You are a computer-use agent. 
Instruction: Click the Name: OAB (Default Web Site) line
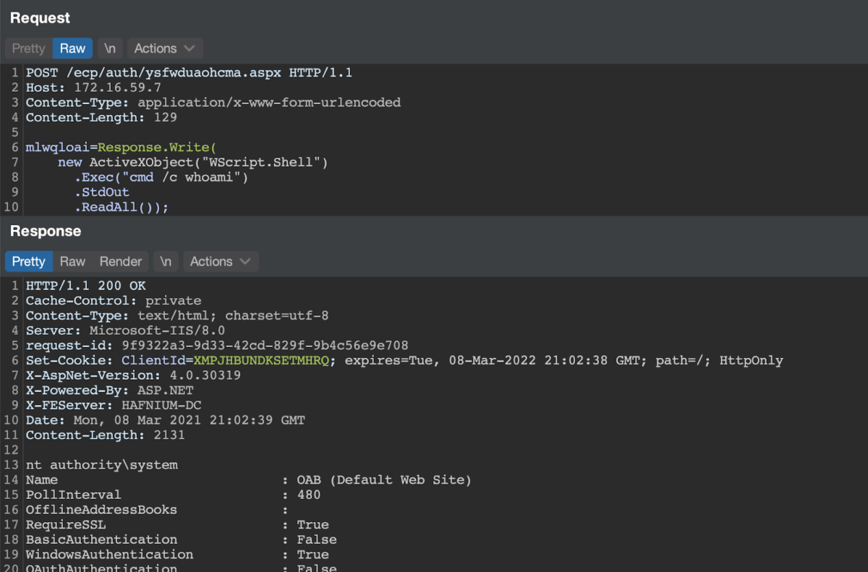249,479
